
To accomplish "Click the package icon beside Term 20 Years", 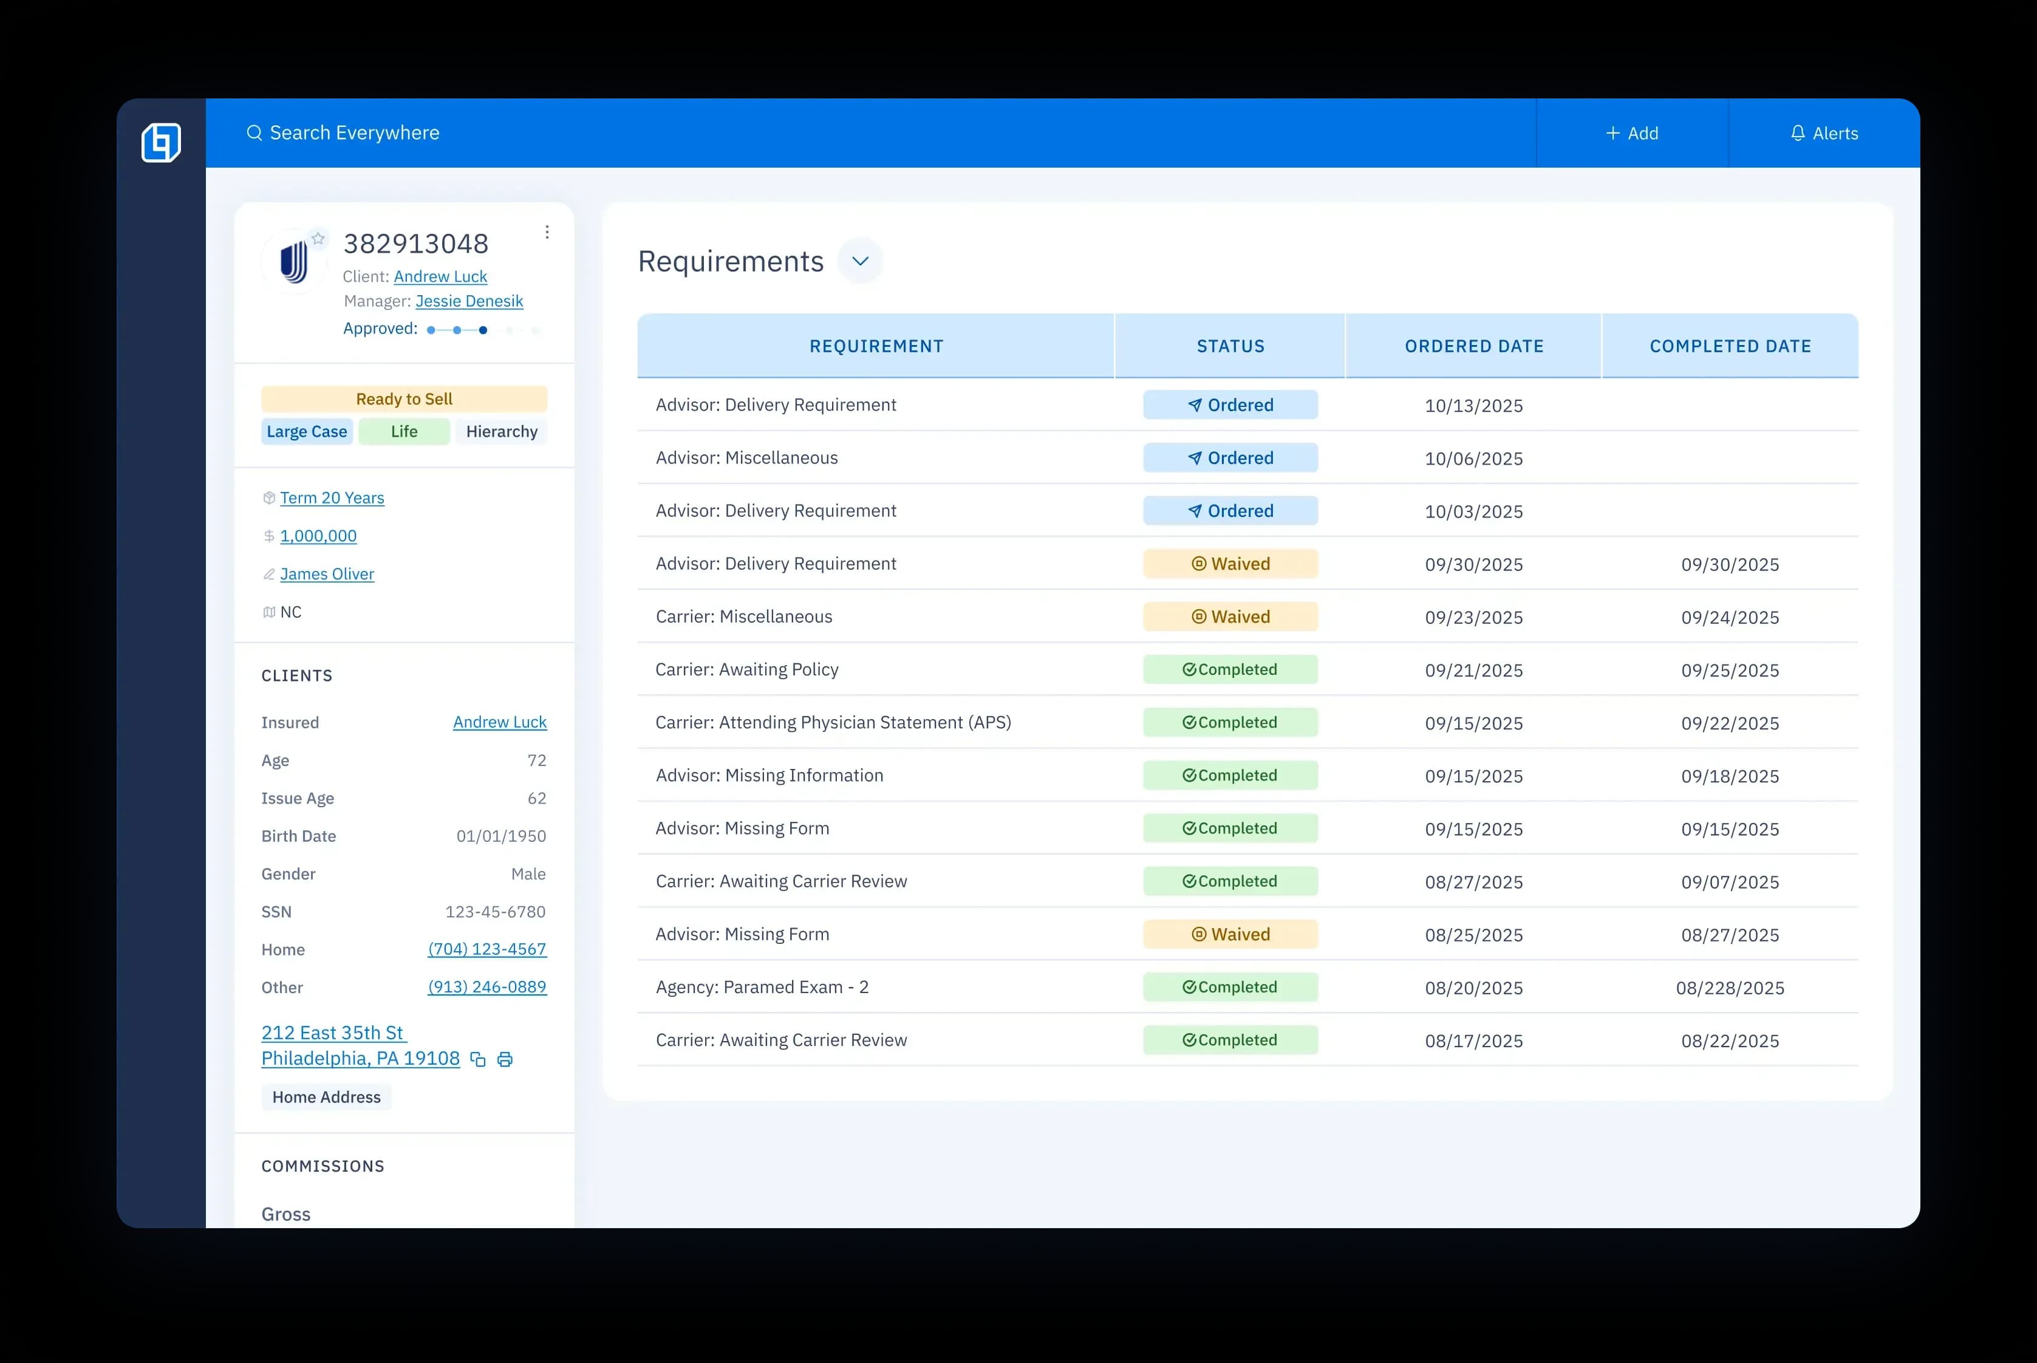I will coord(268,497).
